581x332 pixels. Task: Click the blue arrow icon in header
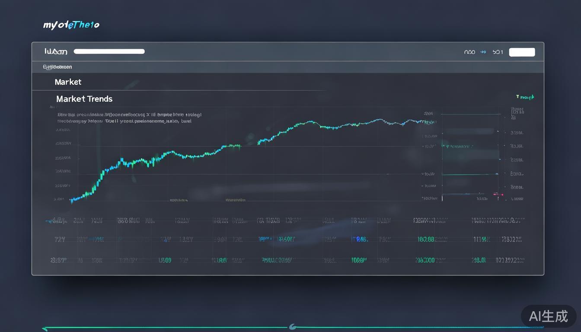click(x=483, y=52)
